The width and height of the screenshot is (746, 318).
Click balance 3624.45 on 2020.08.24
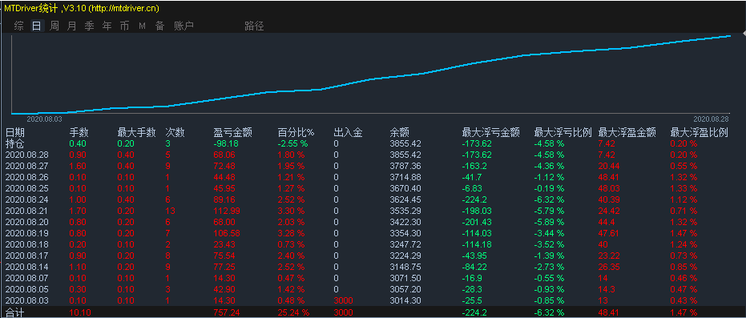405,199
